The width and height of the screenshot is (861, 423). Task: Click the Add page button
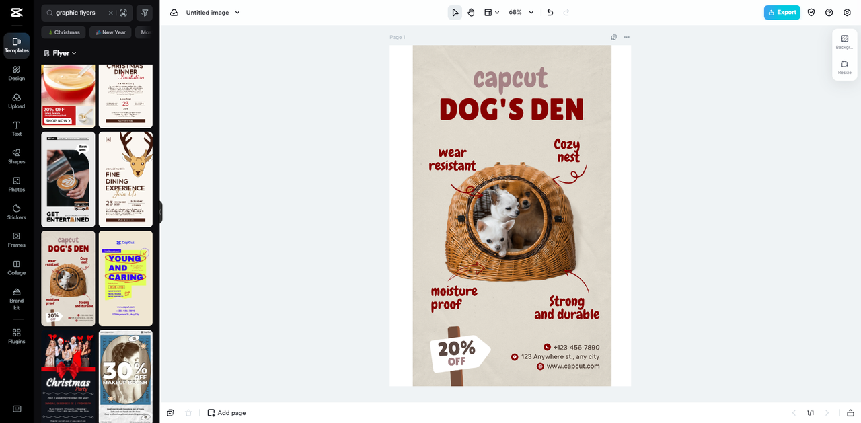[x=227, y=413]
